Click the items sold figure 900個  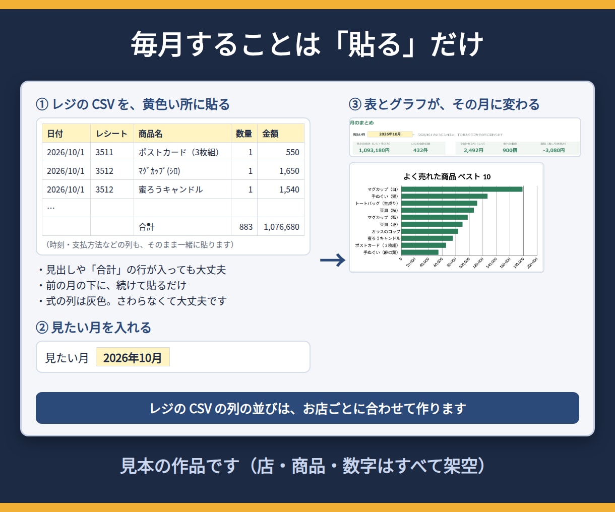tap(510, 150)
